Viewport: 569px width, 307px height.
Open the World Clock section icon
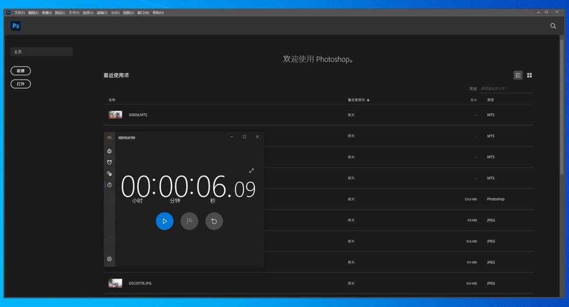[110, 173]
